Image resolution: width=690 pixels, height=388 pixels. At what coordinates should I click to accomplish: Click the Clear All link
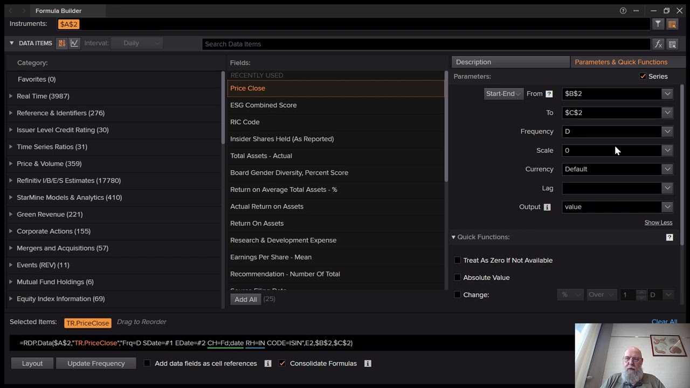click(664, 322)
